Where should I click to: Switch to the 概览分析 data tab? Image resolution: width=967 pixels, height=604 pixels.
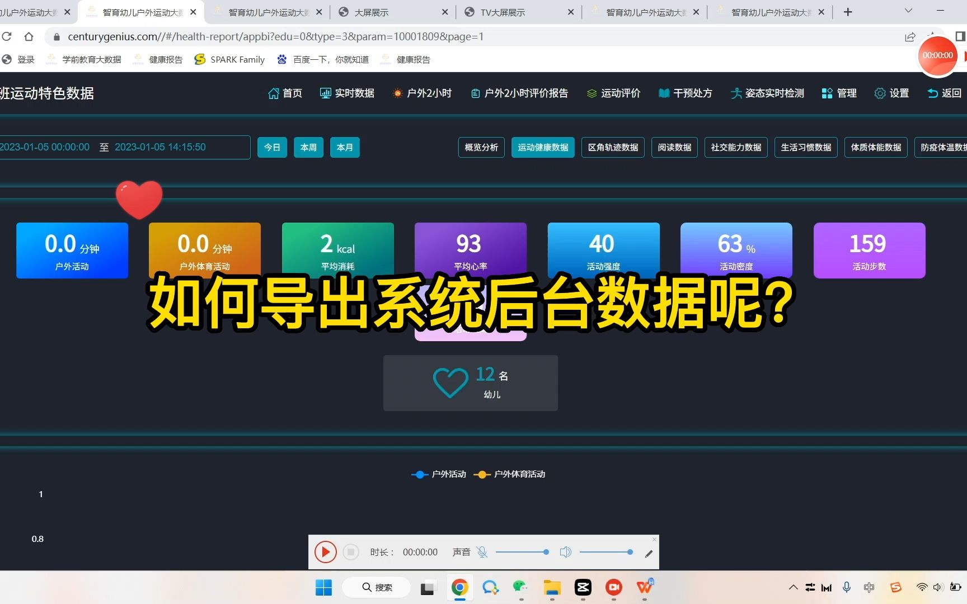point(481,147)
